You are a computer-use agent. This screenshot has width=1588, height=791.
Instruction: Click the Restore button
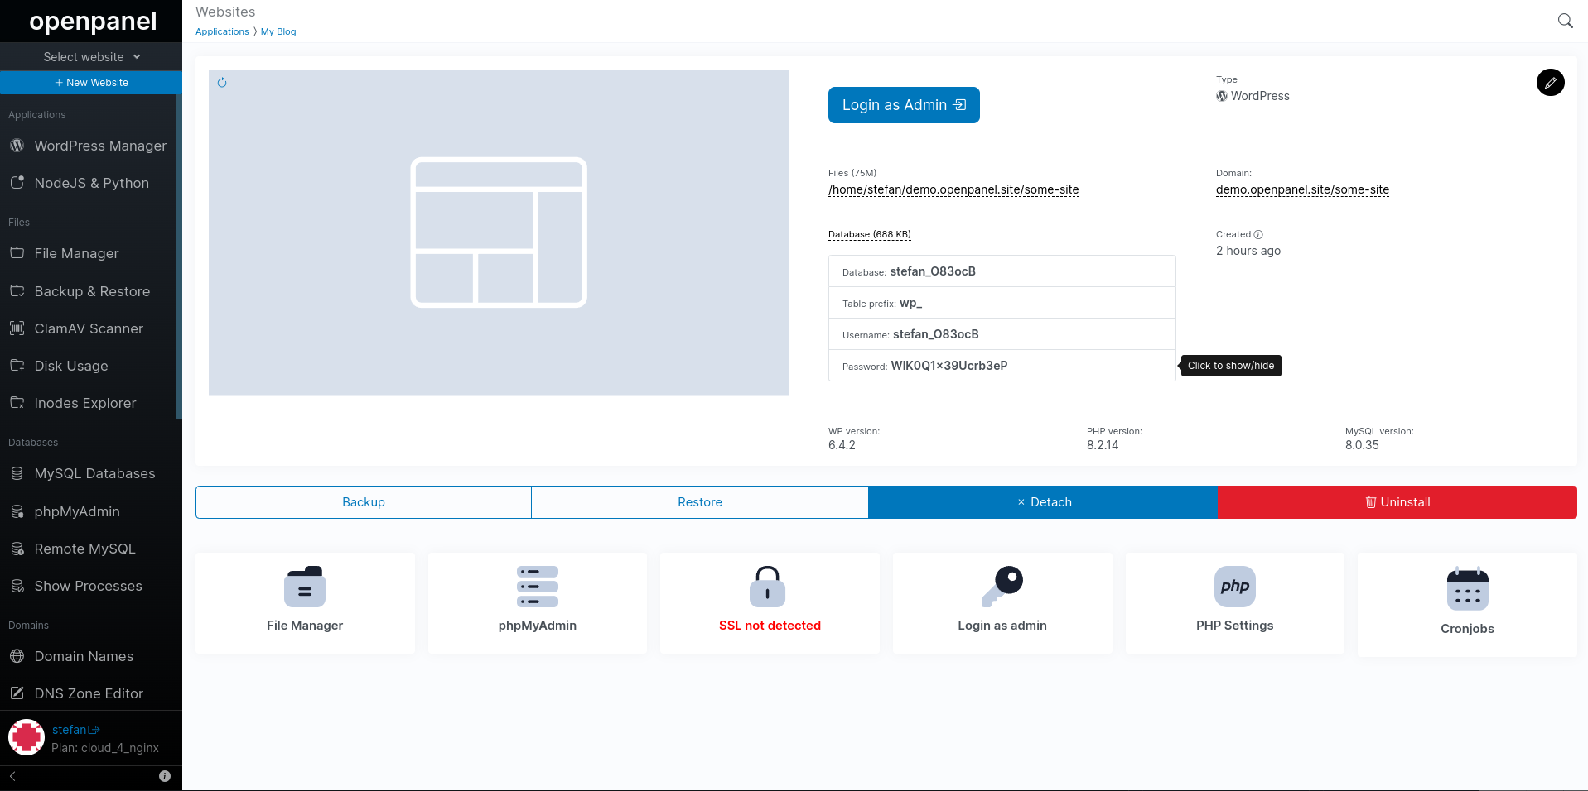(x=700, y=502)
